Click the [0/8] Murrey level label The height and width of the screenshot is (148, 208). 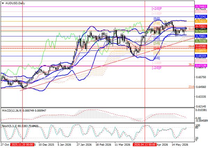[x=157, y=58]
